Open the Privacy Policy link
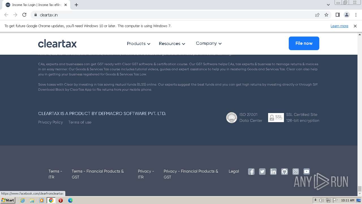Image resolution: width=362 pixels, height=204 pixels. [x=51, y=122]
